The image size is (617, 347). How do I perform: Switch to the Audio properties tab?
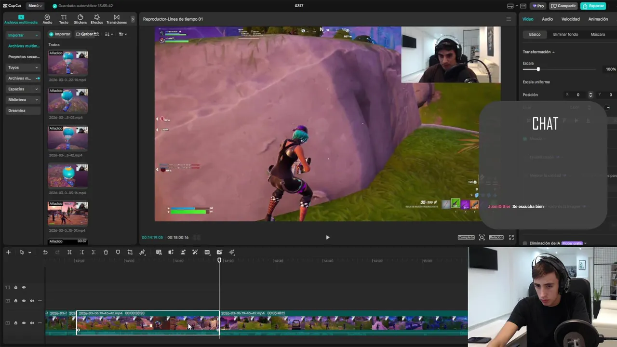[x=547, y=19]
